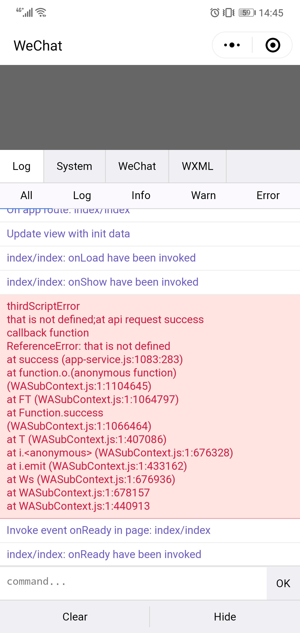Show only Info level logs
The height and width of the screenshot is (633, 300).
tap(141, 195)
